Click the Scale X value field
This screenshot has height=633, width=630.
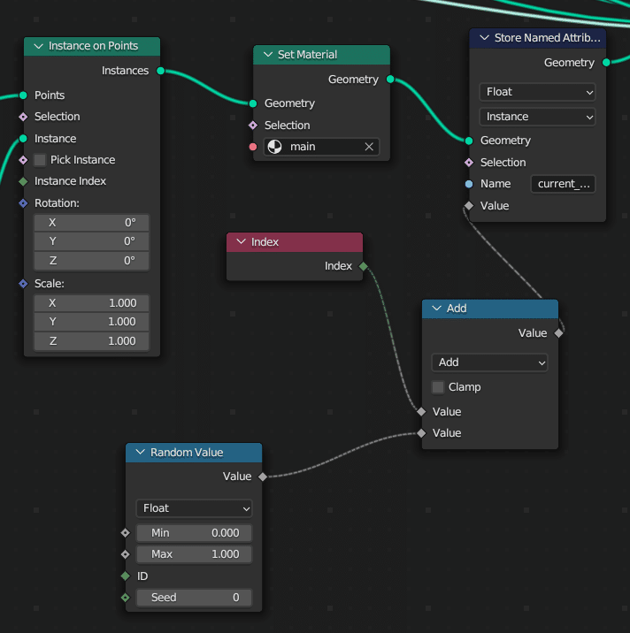(x=91, y=302)
